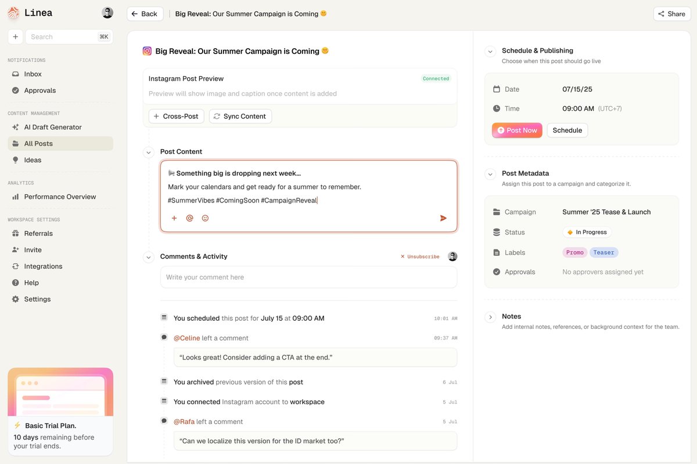Click the Instagram icon beside the post title
697x464 pixels.
point(147,50)
